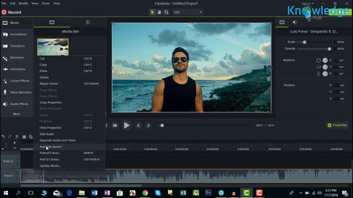
Task: Open Google Chrome from taskbar
Action: click(x=145, y=193)
